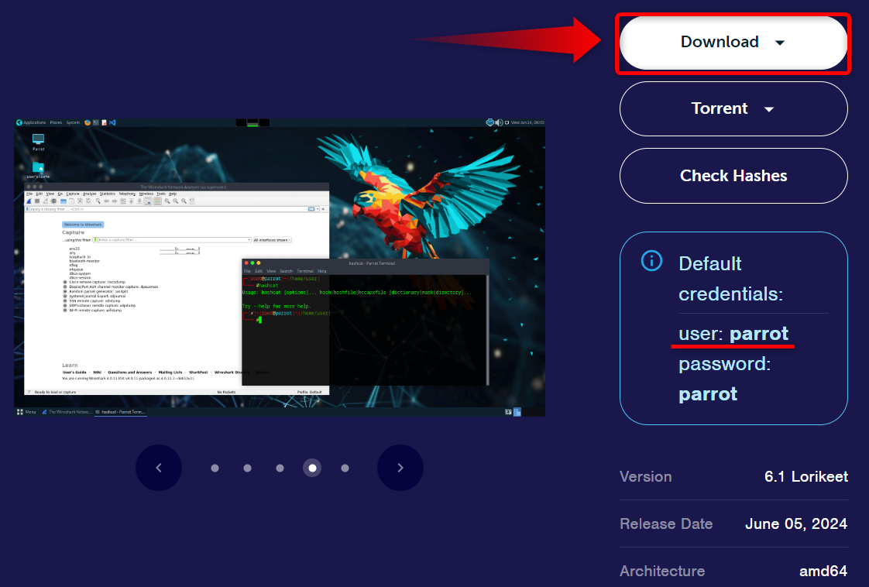Click the underlined 'user: parrot' text

[733, 334]
